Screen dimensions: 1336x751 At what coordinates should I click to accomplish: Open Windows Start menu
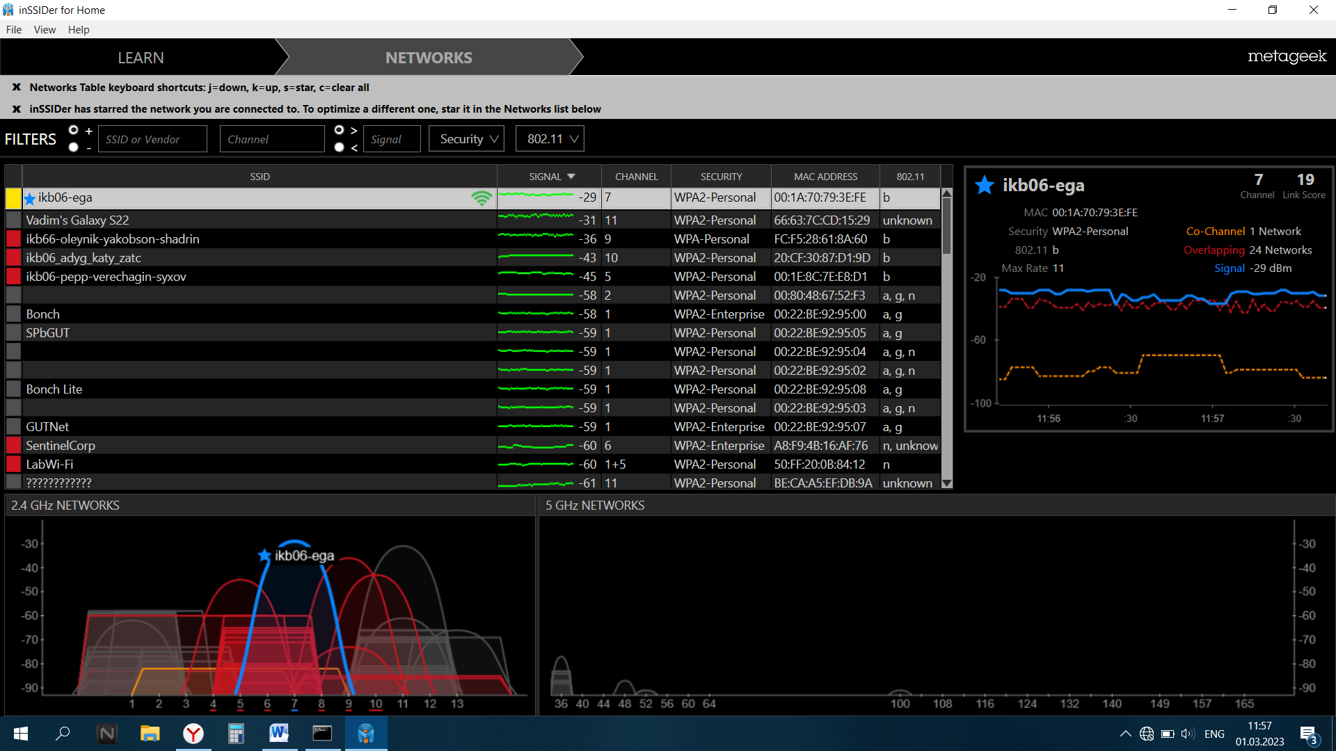click(x=21, y=734)
